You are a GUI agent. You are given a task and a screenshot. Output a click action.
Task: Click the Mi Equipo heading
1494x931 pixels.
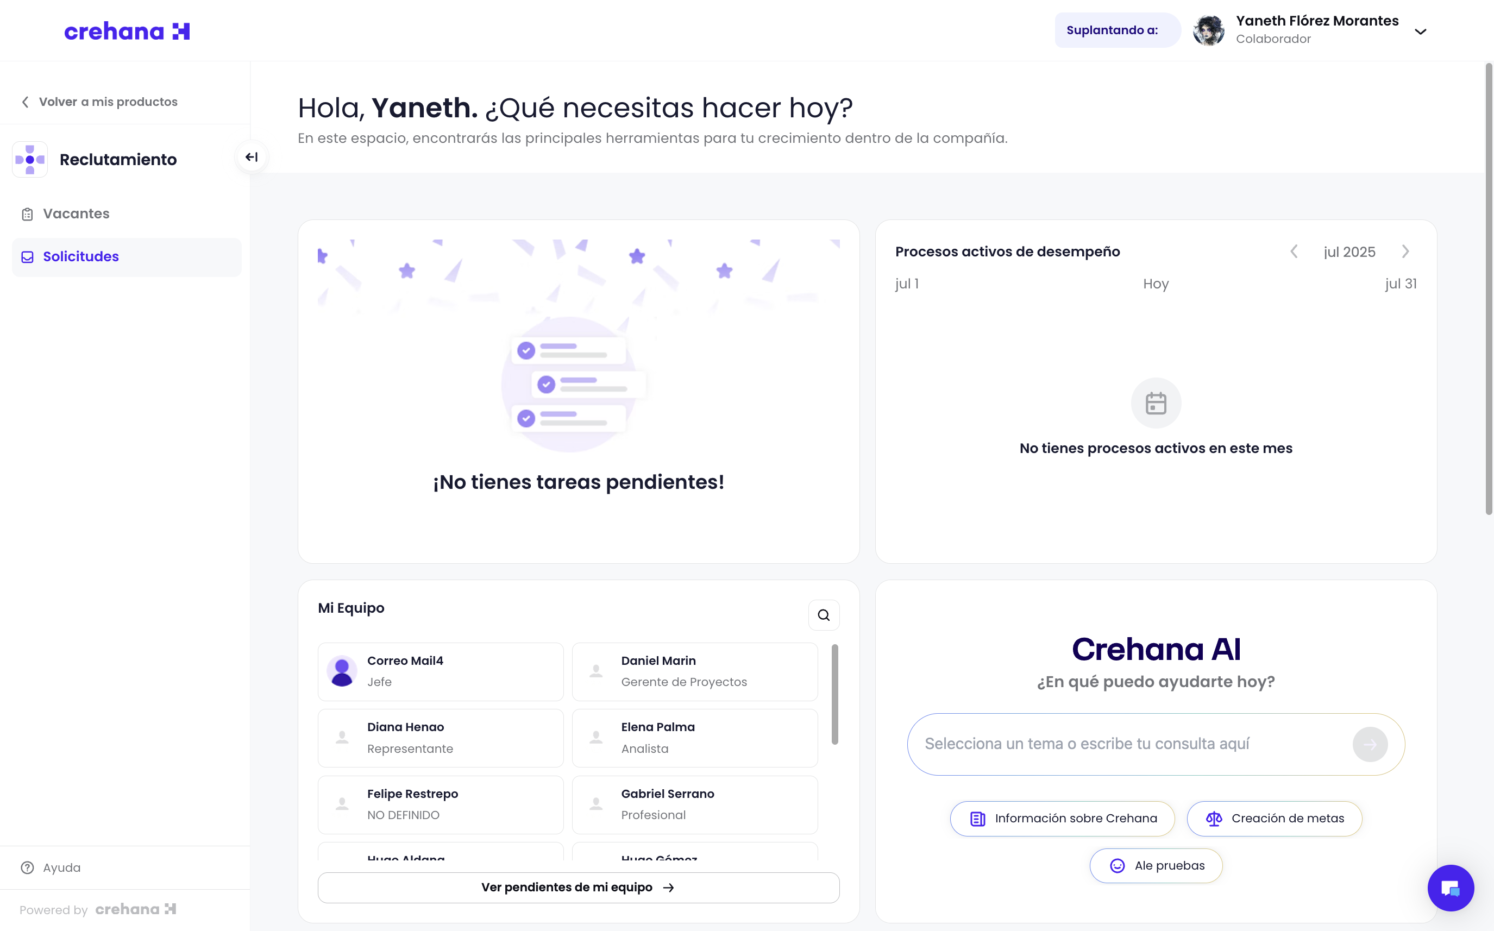351,608
